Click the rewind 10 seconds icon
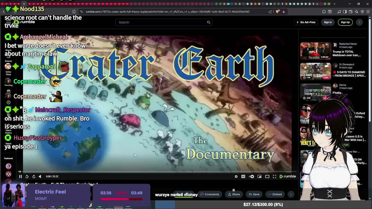 (27, 176)
